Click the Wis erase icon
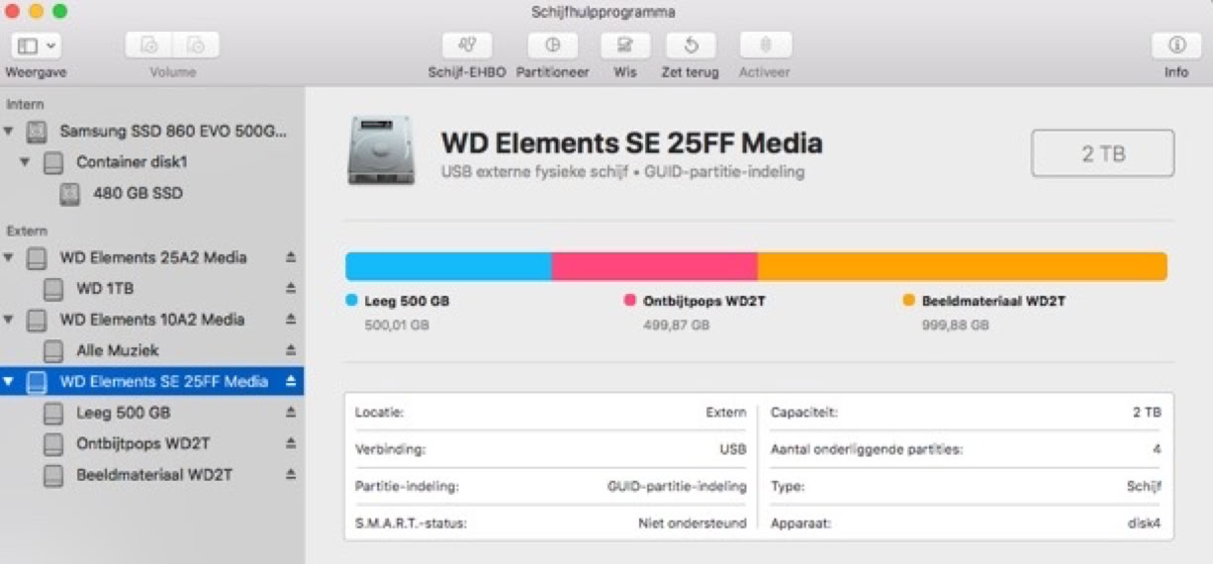The width and height of the screenshot is (1213, 564). (x=624, y=46)
